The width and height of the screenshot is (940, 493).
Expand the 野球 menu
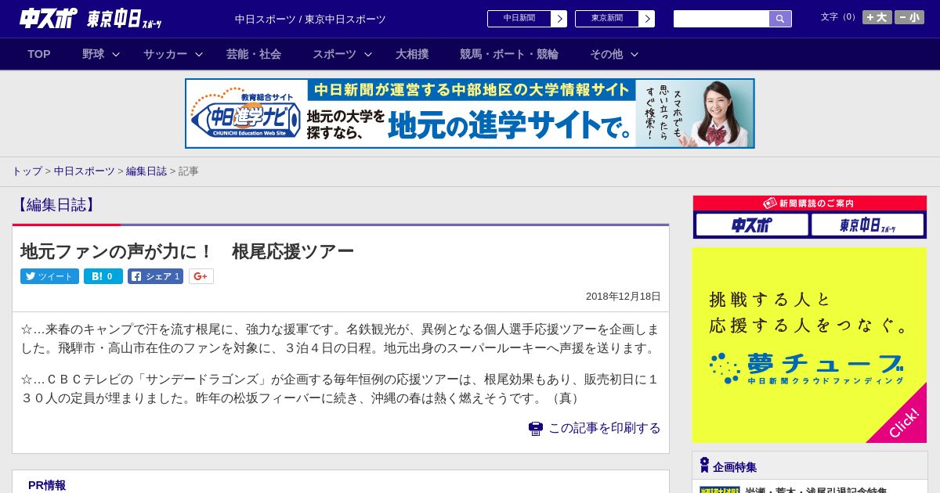(101, 54)
